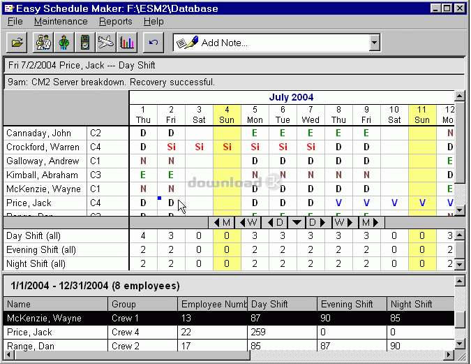This screenshot has height=364, width=471.
Task: Click Crockford, Warren in the schedule
Action: coord(43,147)
